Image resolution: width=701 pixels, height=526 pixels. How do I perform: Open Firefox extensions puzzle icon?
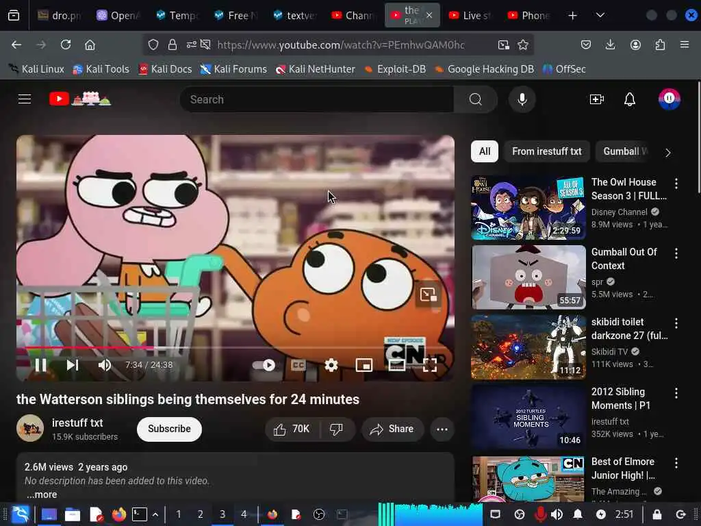(x=660, y=45)
